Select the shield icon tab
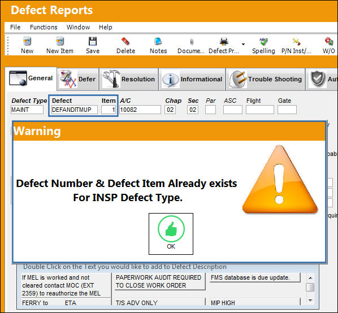 point(322,79)
